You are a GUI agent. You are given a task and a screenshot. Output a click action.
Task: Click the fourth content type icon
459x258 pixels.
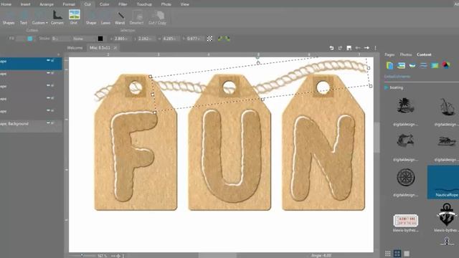423,65
